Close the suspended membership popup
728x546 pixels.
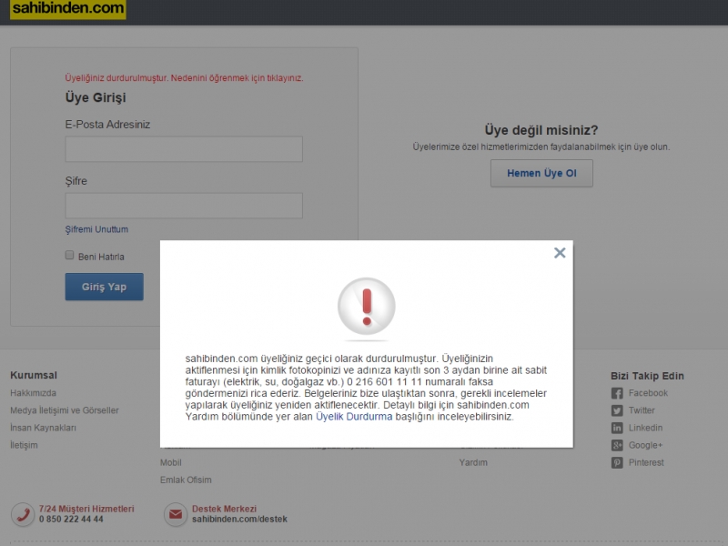click(x=560, y=253)
